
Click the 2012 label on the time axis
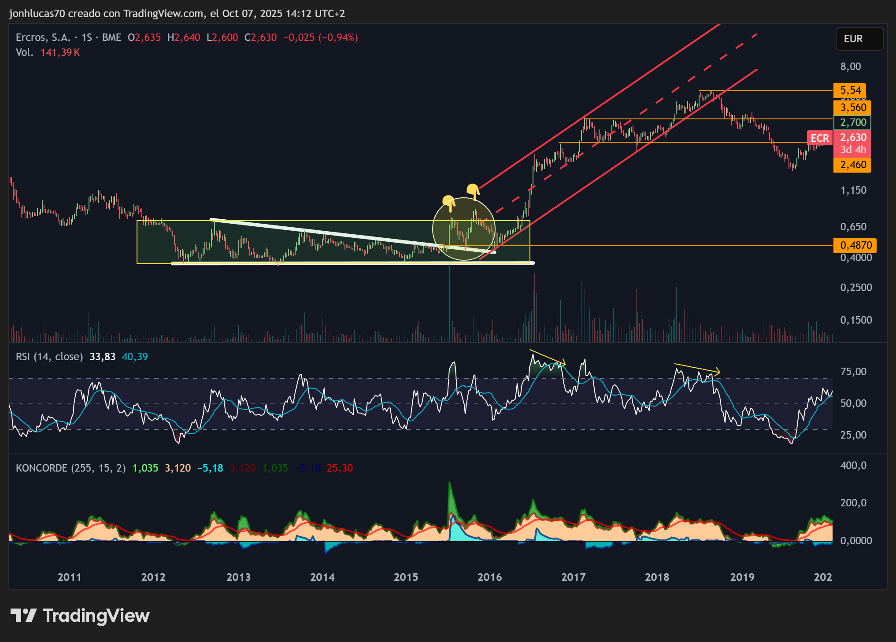click(x=153, y=577)
